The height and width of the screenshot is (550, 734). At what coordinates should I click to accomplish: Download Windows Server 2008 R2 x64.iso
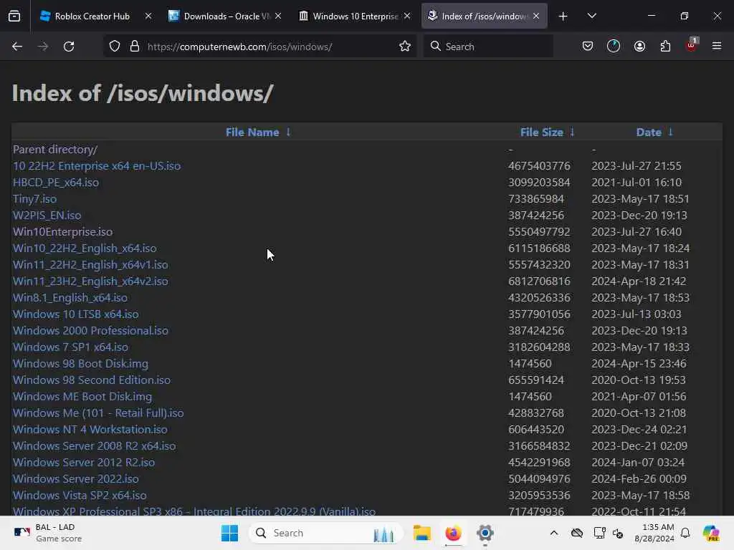tap(95, 446)
